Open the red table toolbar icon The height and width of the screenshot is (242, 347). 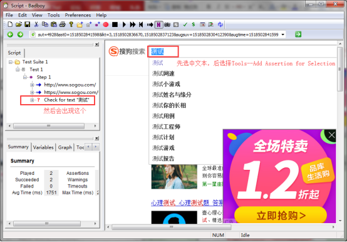pos(202,24)
